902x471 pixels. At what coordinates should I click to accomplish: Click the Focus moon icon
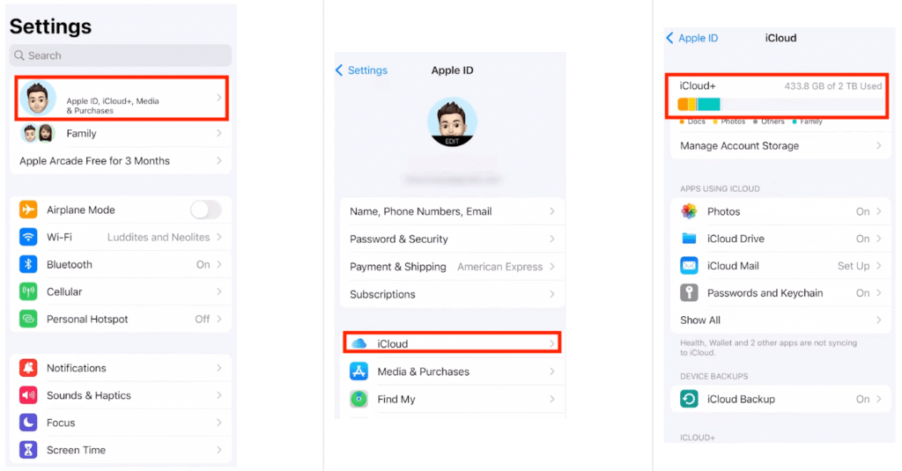click(28, 423)
